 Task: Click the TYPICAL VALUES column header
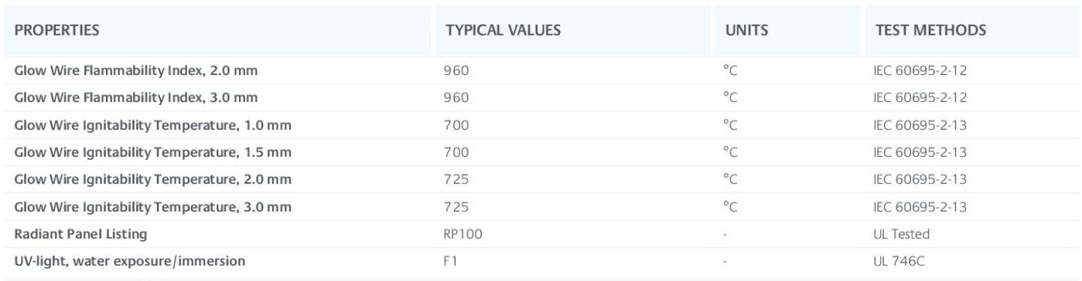(x=503, y=32)
